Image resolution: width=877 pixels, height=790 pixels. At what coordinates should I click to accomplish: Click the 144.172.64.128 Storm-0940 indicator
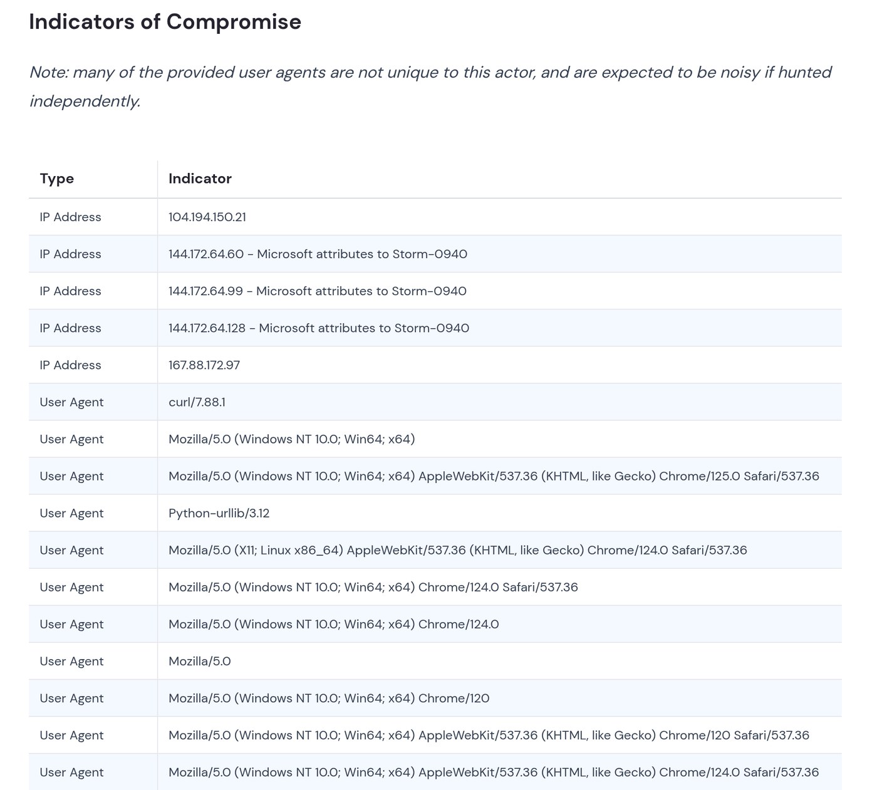(319, 328)
